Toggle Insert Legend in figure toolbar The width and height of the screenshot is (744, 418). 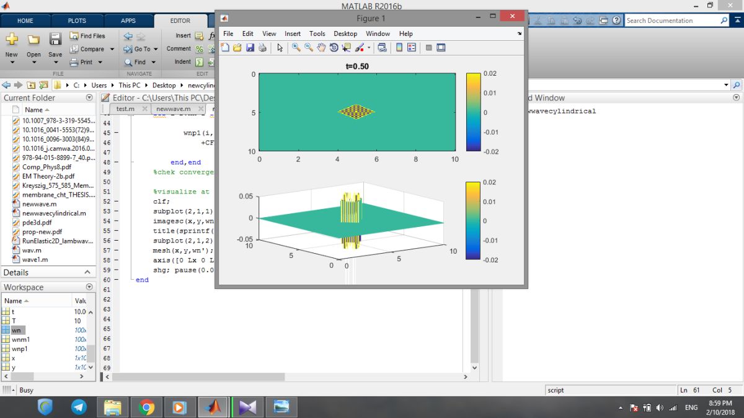[x=411, y=48]
